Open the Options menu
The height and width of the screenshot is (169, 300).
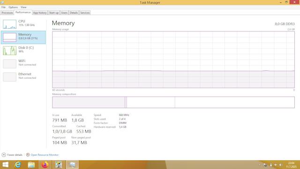[13, 8]
